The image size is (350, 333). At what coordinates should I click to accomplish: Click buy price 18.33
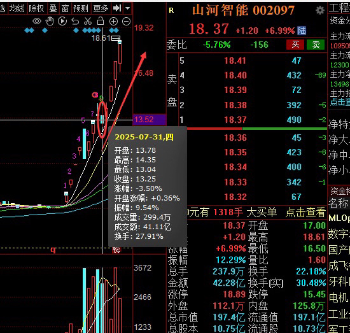click(235, 182)
